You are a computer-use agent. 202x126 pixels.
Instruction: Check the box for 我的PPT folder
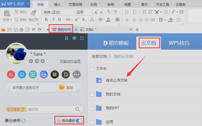tap(92, 109)
